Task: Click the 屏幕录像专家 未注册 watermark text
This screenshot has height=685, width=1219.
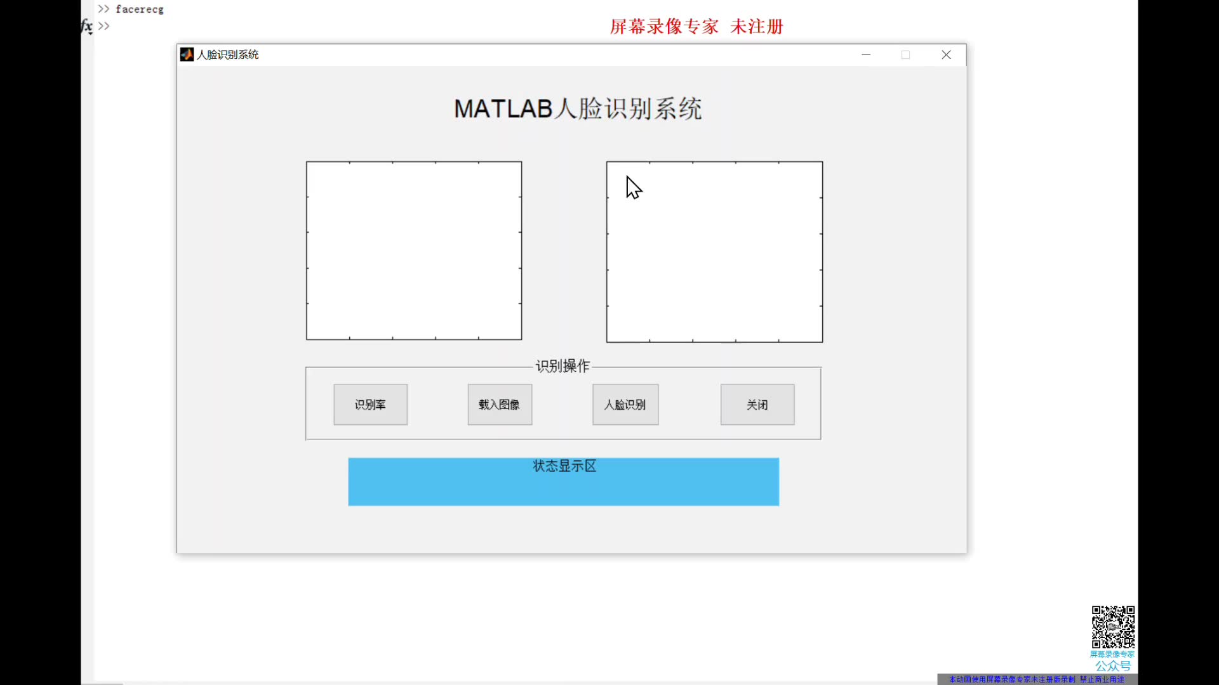Action: 696,26
